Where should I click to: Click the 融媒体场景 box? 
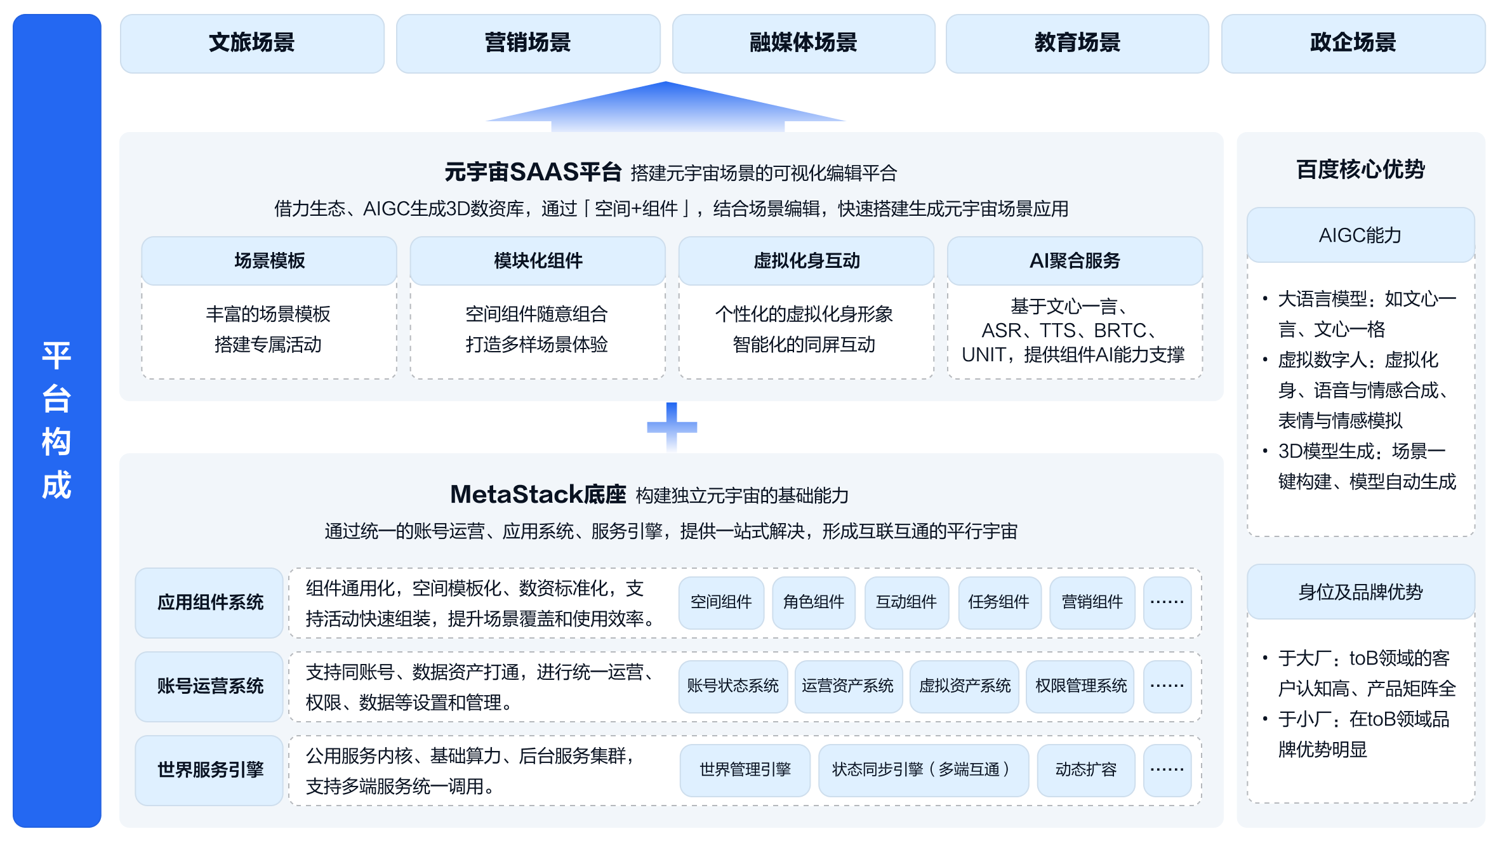click(804, 43)
